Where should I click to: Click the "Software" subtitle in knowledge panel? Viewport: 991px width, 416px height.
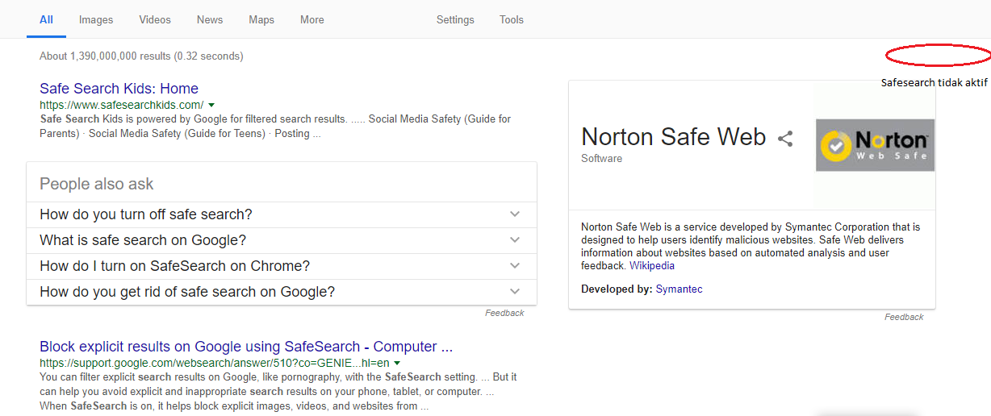click(x=602, y=159)
